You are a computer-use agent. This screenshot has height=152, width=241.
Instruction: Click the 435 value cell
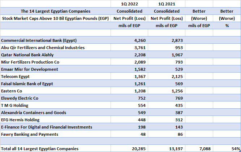(167, 105)
